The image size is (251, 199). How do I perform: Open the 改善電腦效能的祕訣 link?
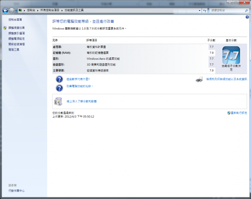coord(80,86)
